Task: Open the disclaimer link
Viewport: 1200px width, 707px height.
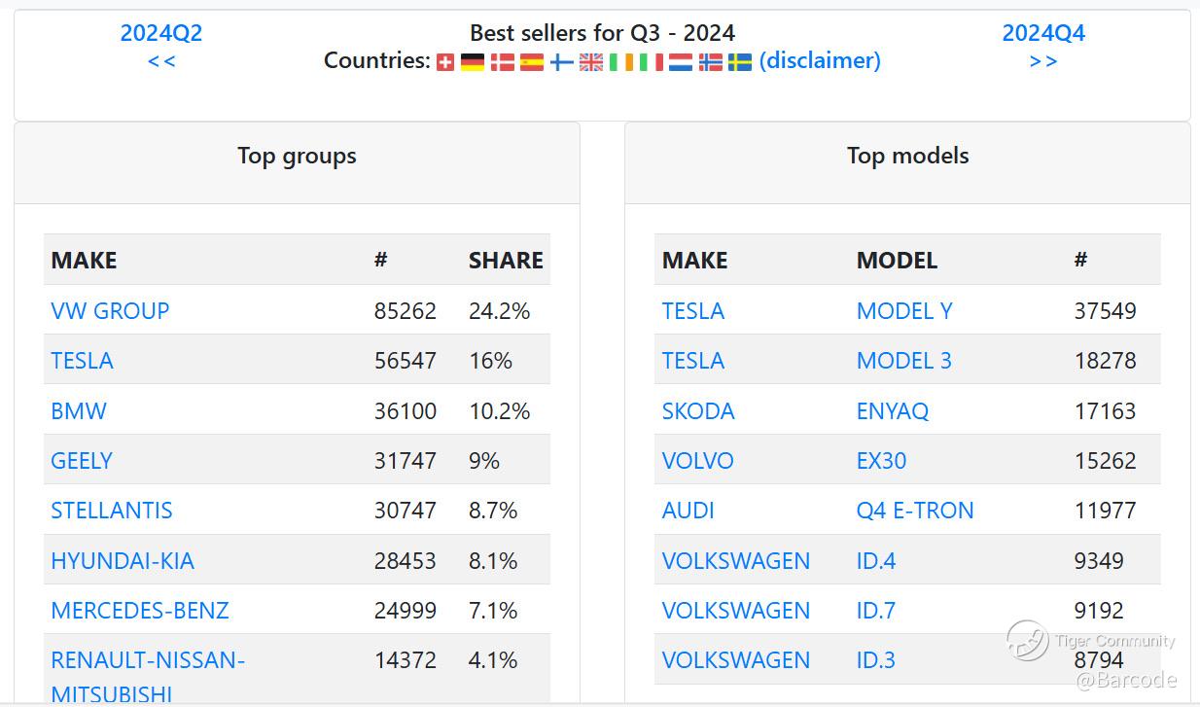Action: 820,60
